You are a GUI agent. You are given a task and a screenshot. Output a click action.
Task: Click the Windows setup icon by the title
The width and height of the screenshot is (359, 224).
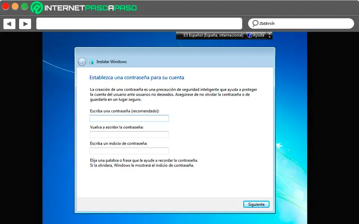pyautogui.click(x=92, y=62)
